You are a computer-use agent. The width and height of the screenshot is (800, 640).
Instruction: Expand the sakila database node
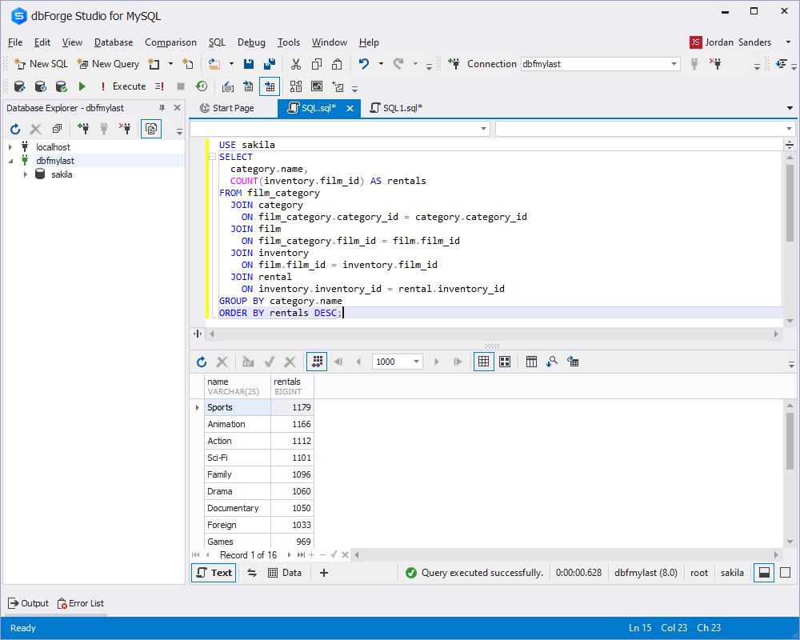click(x=26, y=174)
